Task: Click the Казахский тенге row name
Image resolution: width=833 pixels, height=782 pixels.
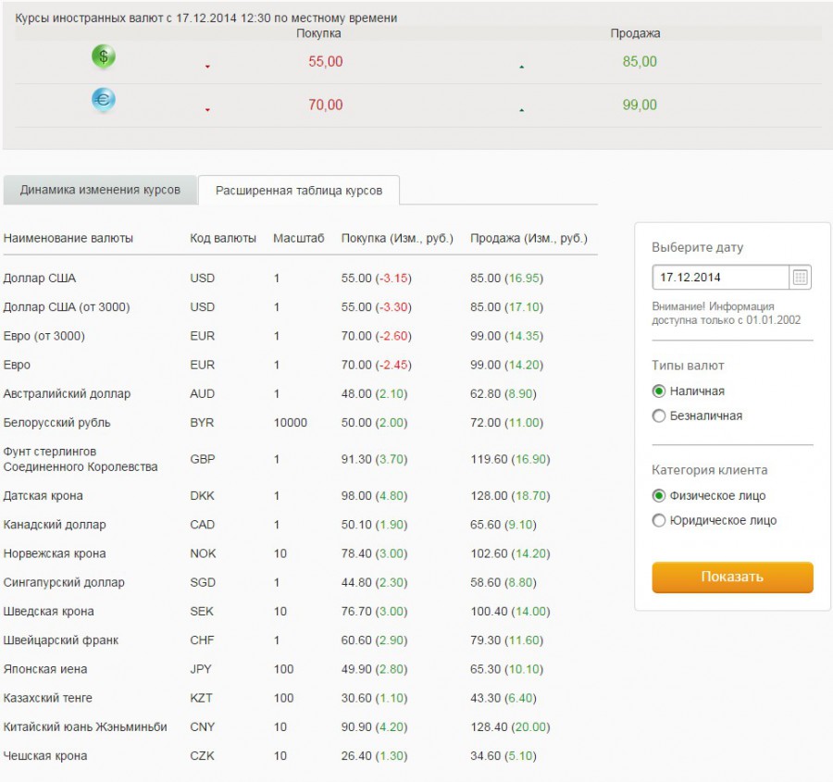Action: pos(48,698)
